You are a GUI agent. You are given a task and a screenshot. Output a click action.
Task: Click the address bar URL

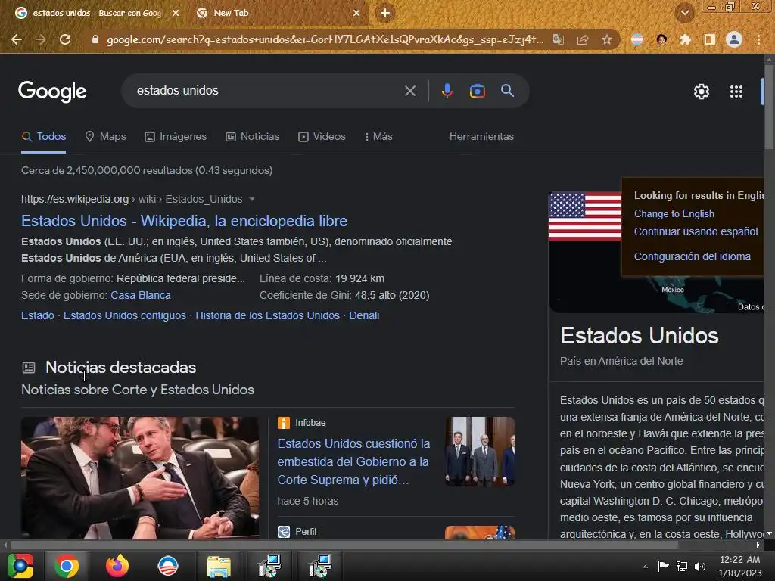(325, 39)
